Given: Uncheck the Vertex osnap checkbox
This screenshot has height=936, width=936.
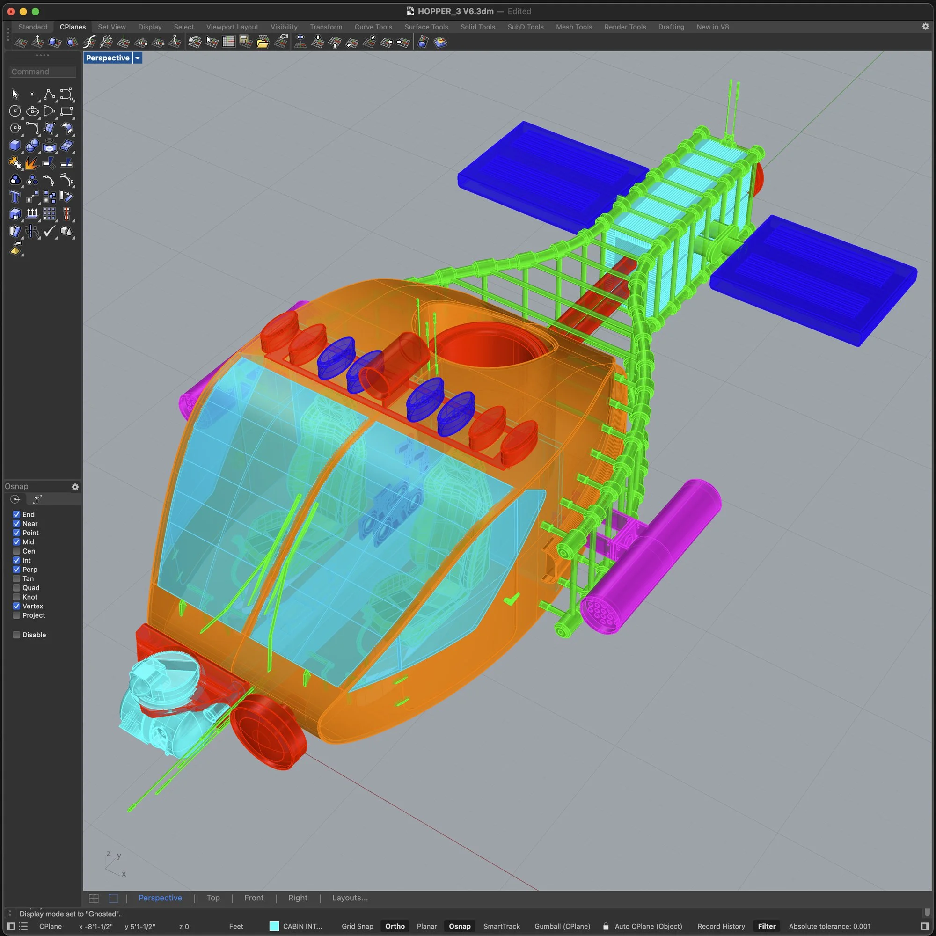Looking at the screenshot, I should (x=16, y=606).
